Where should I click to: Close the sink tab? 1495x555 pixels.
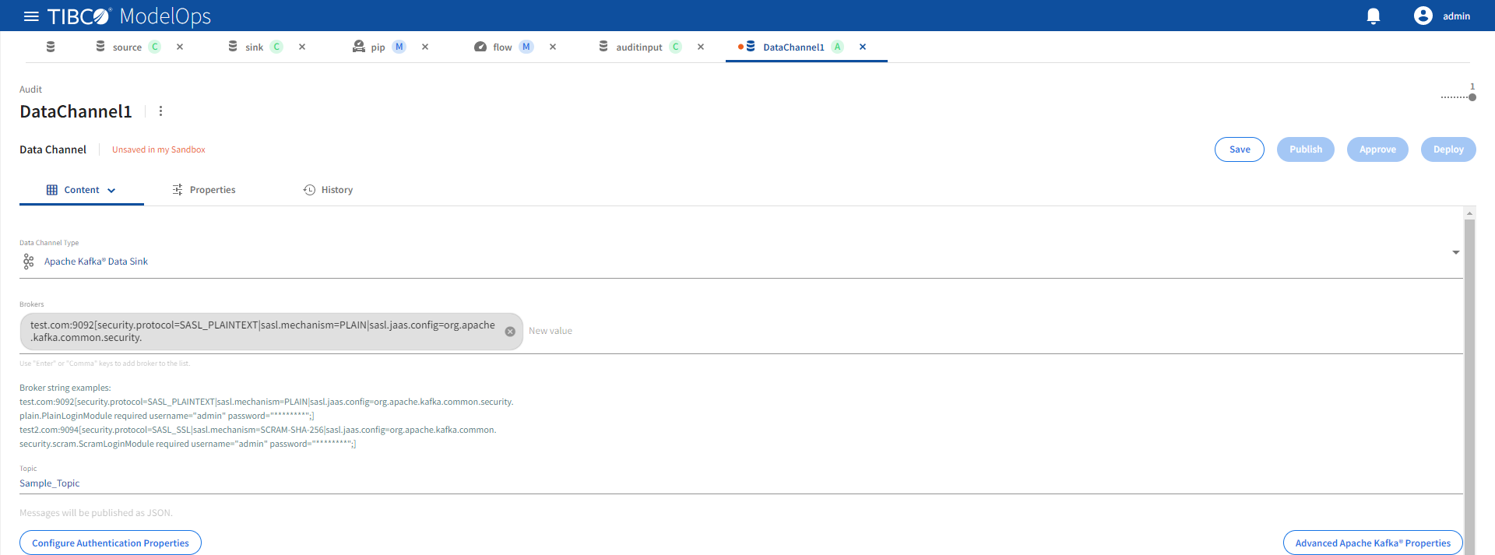(302, 47)
